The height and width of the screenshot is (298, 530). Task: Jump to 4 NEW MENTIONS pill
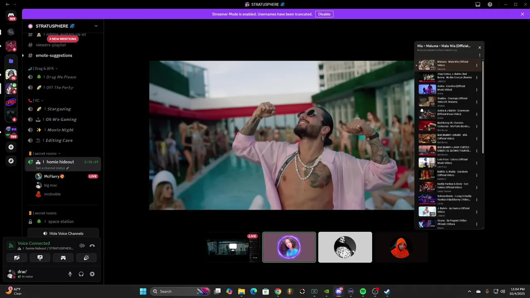[x=63, y=39]
